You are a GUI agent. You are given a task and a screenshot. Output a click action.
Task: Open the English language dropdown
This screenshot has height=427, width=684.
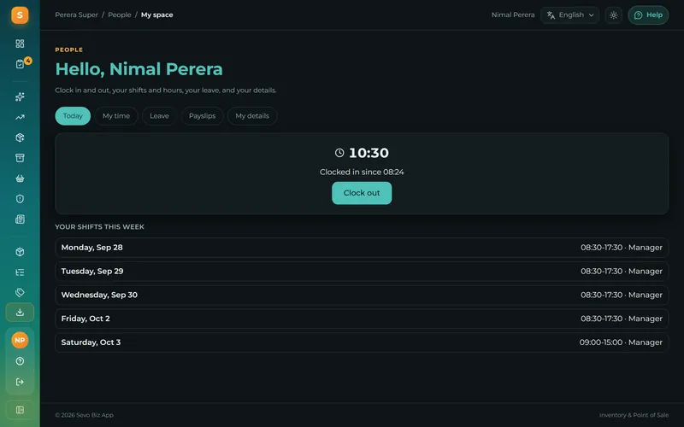pos(569,15)
